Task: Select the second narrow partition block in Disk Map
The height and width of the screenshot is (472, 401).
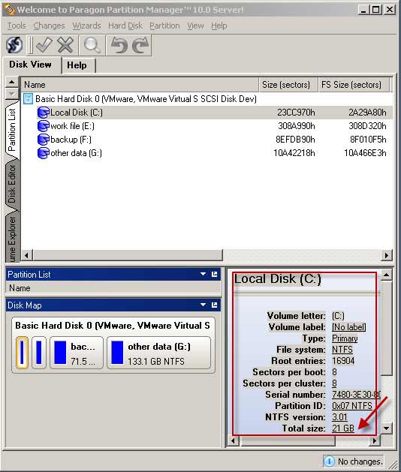Action: point(39,353)
